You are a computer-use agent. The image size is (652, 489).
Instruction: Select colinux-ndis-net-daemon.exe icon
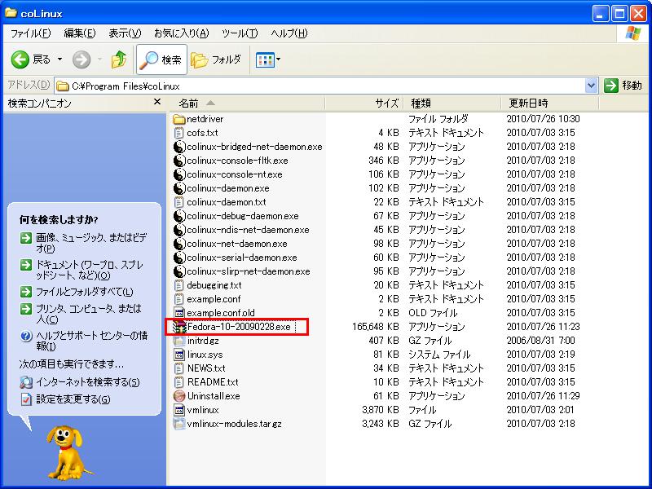pos(179,230)
